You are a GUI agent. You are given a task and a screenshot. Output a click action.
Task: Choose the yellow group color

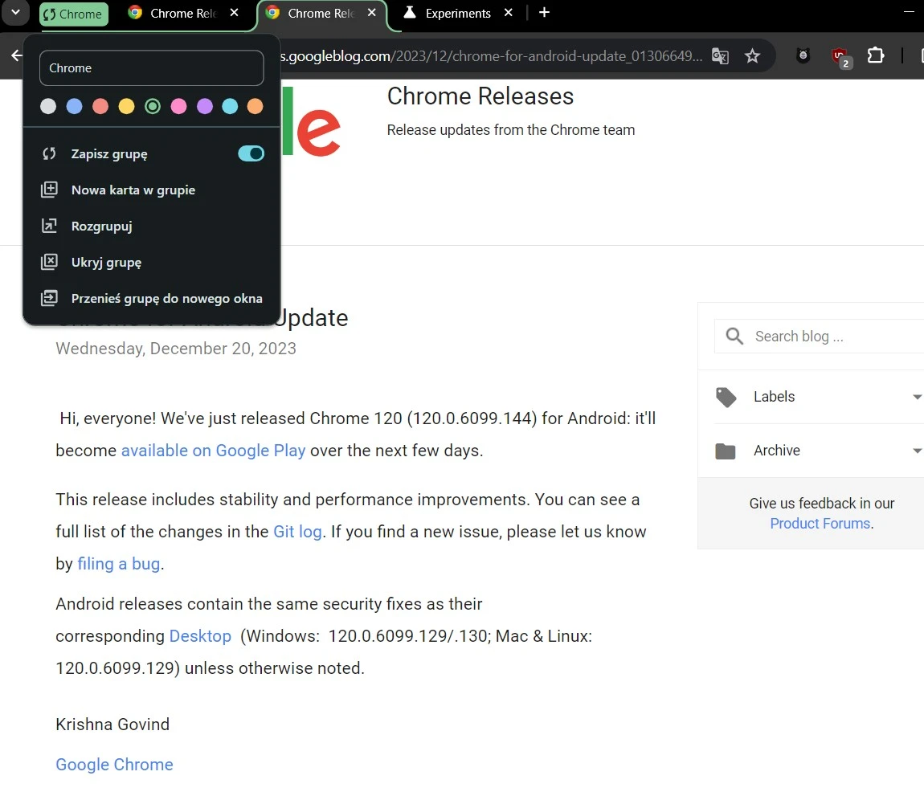[x=127, y=106]
